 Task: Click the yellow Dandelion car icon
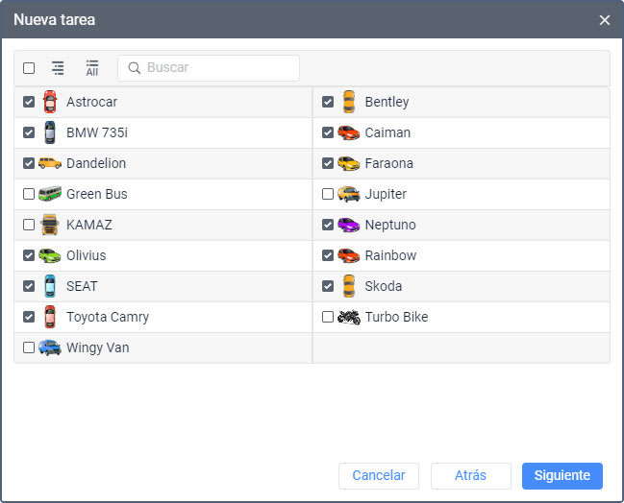click(50, 163)
